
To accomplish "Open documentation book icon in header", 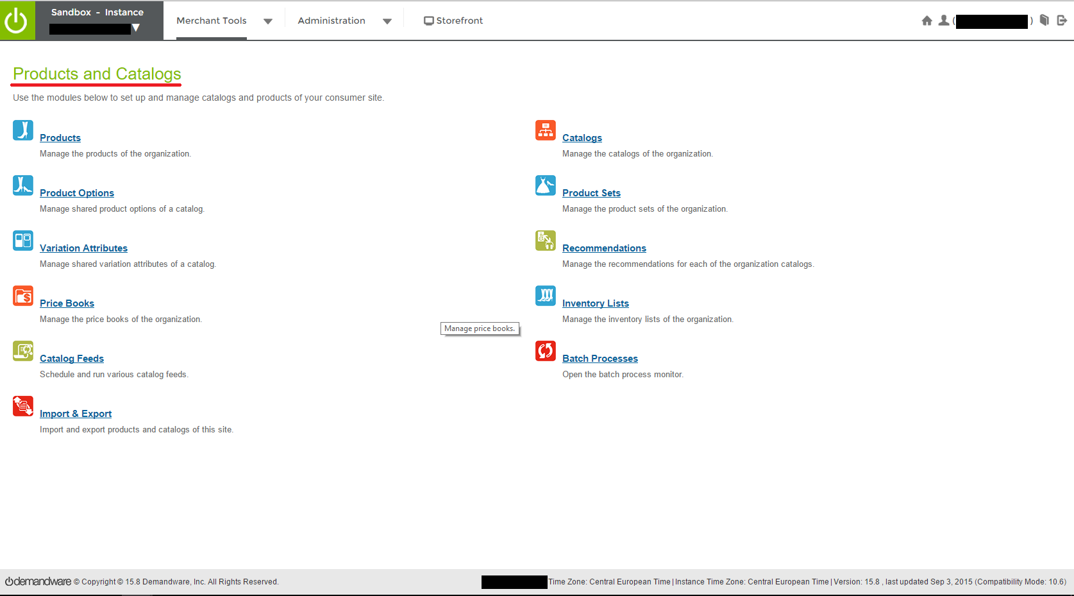I will [x=1044, y=21].
